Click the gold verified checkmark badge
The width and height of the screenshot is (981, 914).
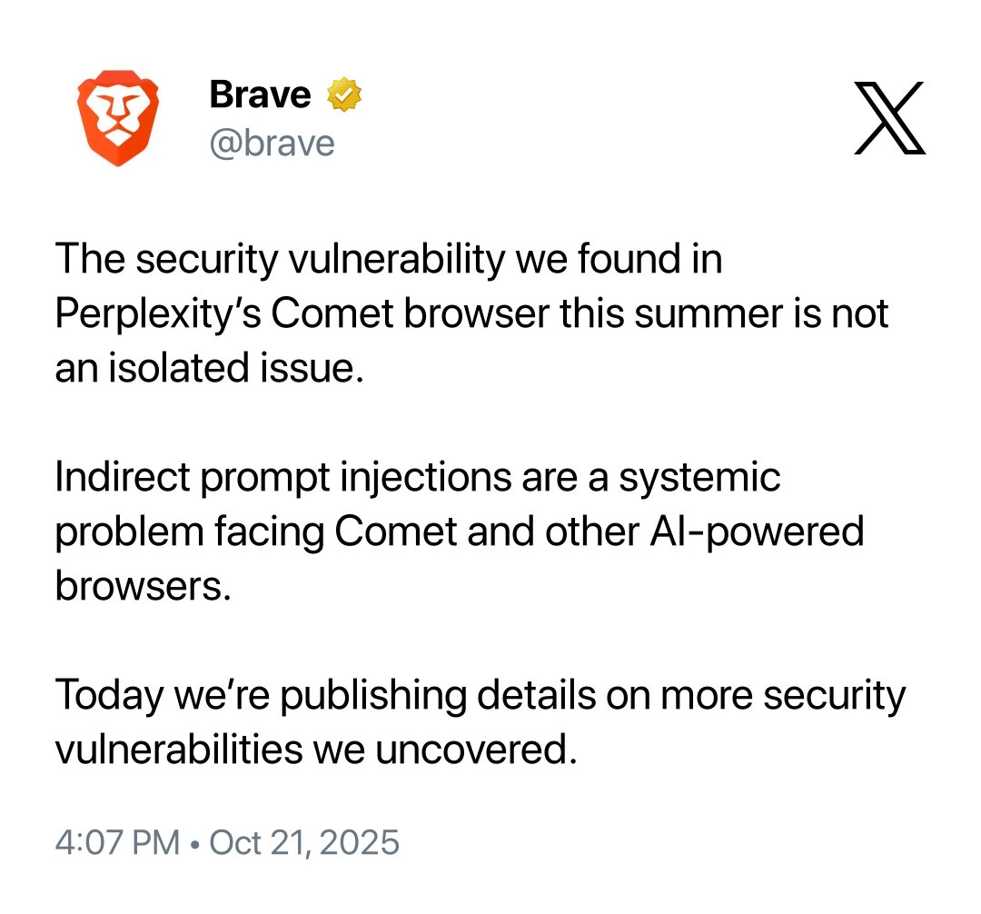[345, 94]
